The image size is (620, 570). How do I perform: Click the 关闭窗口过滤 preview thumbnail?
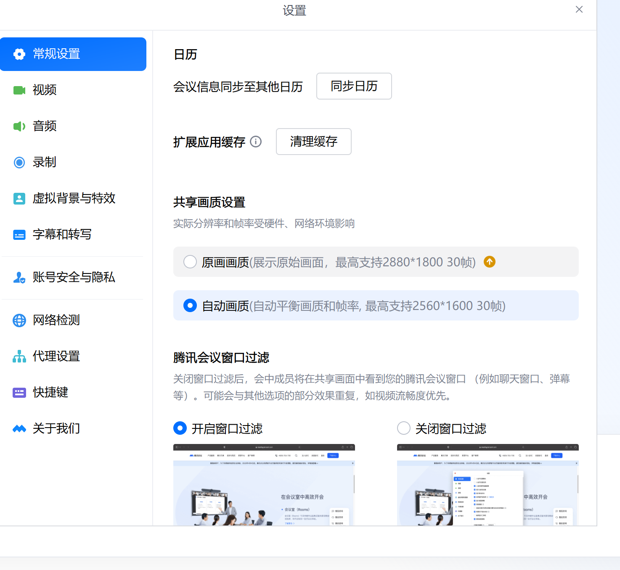coord(488,485)
